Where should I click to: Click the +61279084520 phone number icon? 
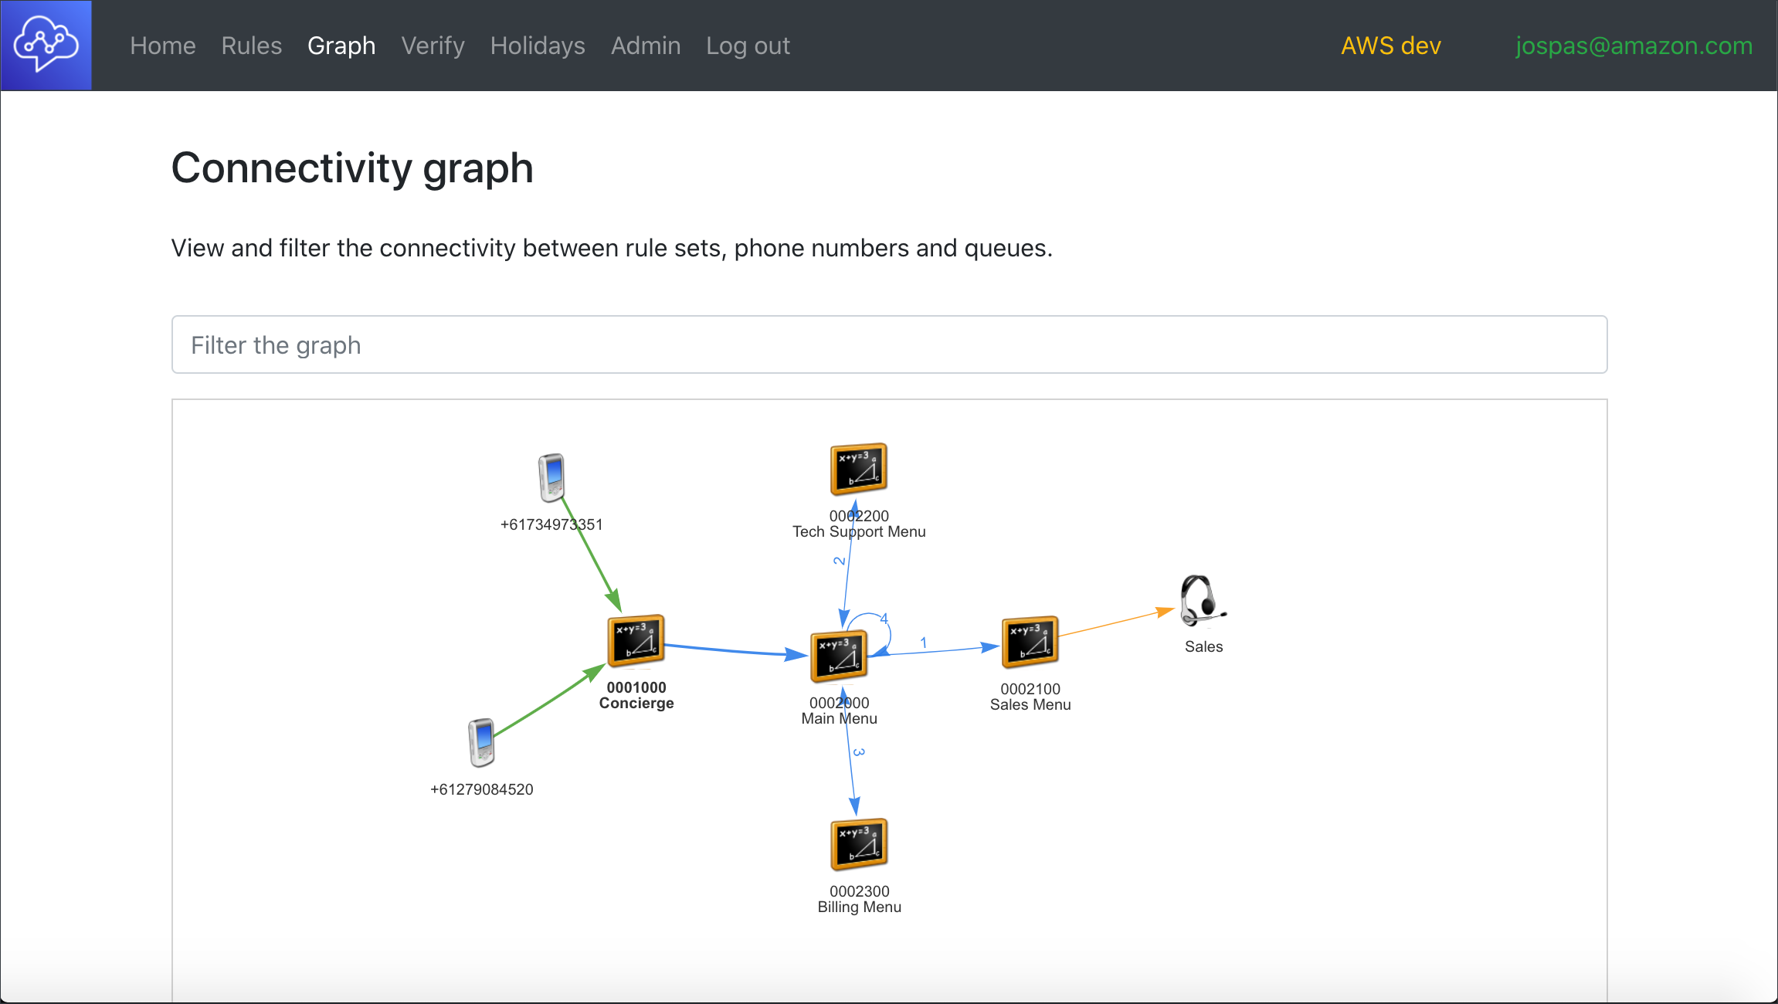481,742
